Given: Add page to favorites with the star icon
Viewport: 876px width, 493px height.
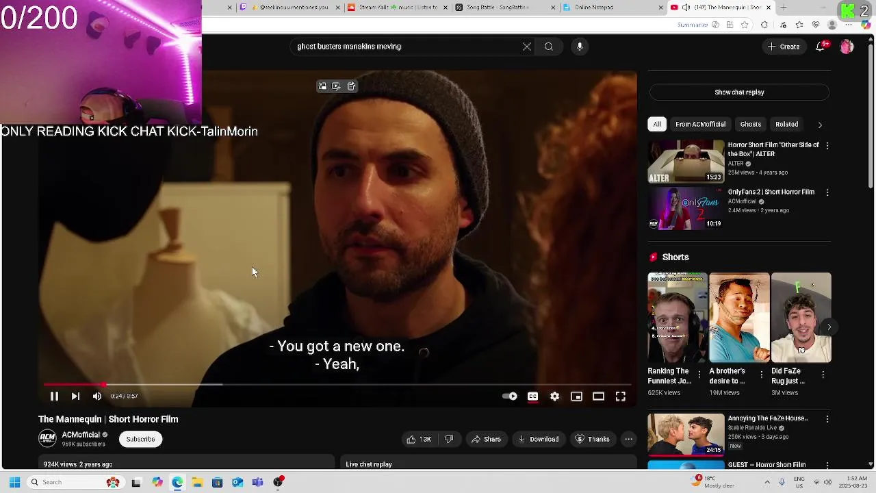Looking at the screenshot, I should [745, 25].
